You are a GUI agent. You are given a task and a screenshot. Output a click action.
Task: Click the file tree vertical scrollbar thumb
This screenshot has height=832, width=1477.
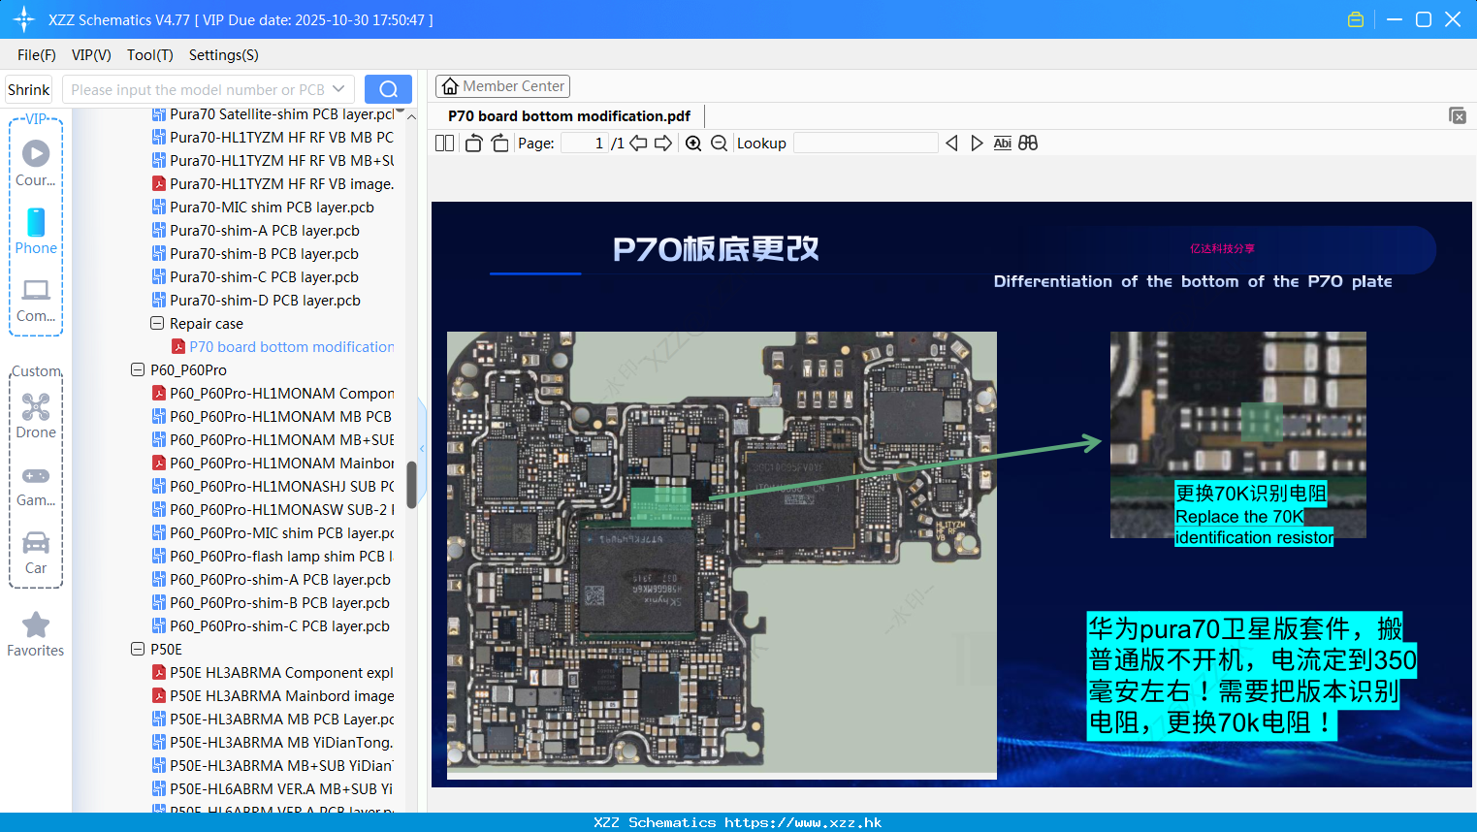(x=411, y=485)
